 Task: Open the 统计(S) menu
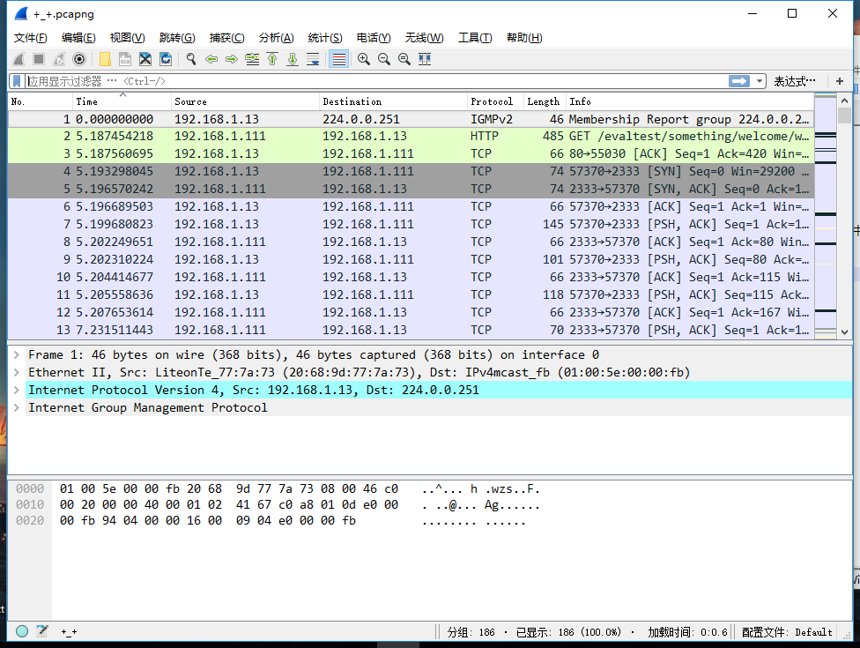325,38
